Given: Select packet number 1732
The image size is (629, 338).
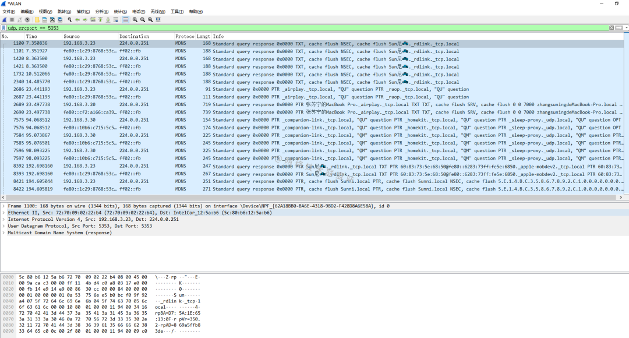Looking at the screenshot, I should [x=312, y=74].
